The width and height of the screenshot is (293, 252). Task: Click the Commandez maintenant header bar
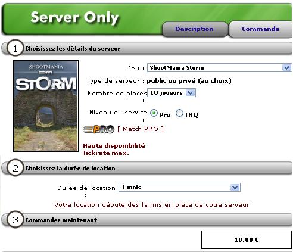coord(147,220)
